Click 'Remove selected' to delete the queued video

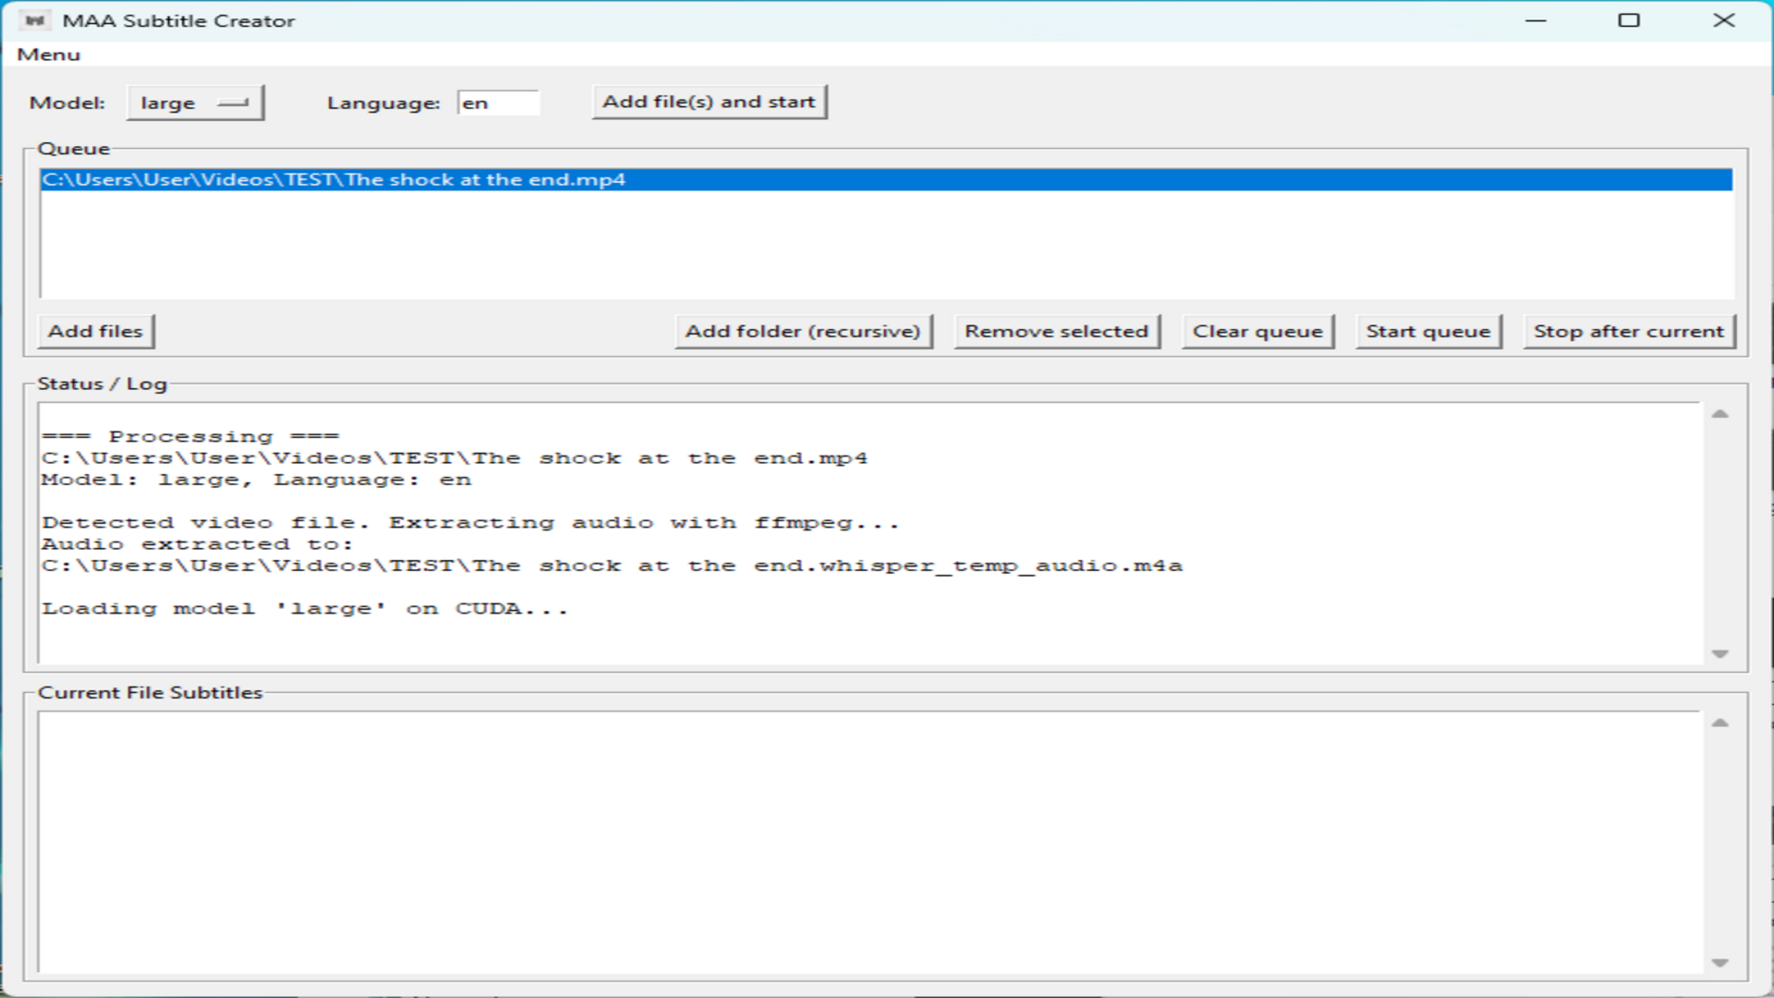(x=1057, y=331)
